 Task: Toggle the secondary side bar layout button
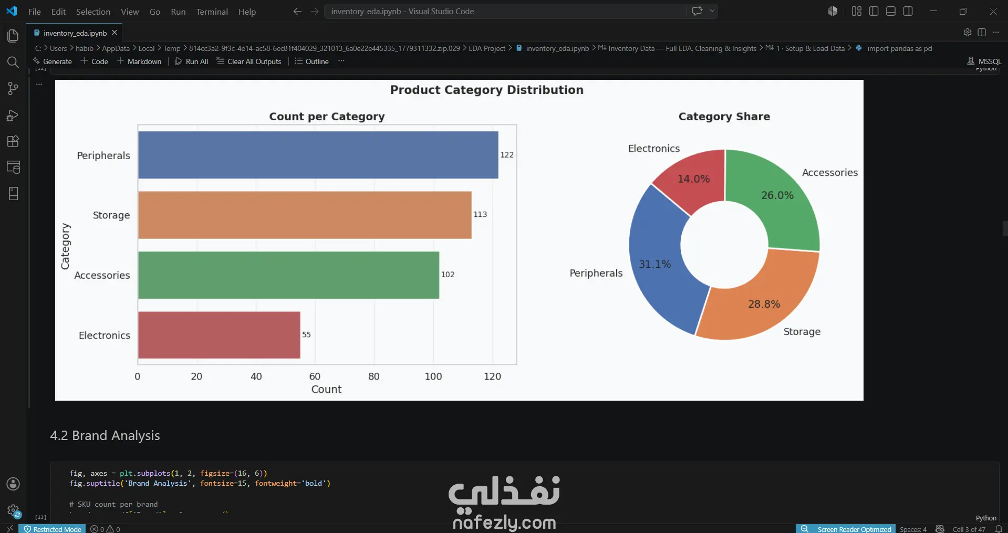908,11
